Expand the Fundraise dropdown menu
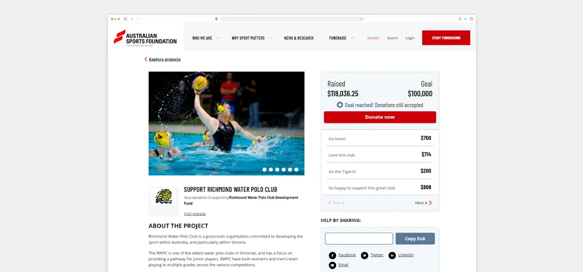The width and height of the screenshot is (583, 272). [x=342, y=38]
